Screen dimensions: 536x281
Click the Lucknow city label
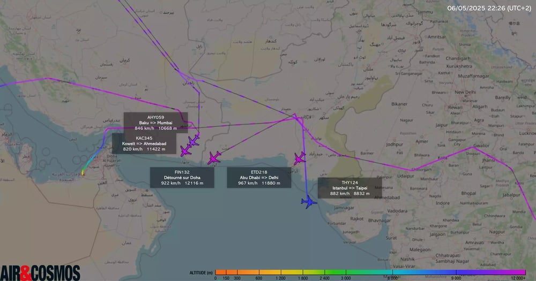point(527,133)
